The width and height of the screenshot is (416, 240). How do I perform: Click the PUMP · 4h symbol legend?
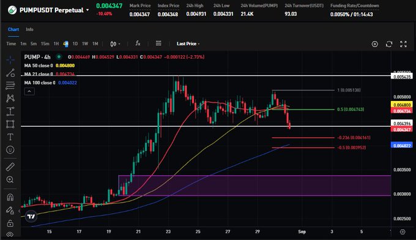coord(37,57)
